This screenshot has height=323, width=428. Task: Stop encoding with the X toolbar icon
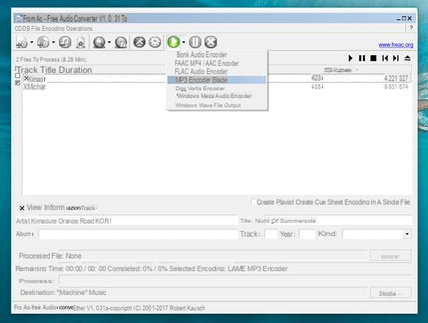(x=210, y=42)
